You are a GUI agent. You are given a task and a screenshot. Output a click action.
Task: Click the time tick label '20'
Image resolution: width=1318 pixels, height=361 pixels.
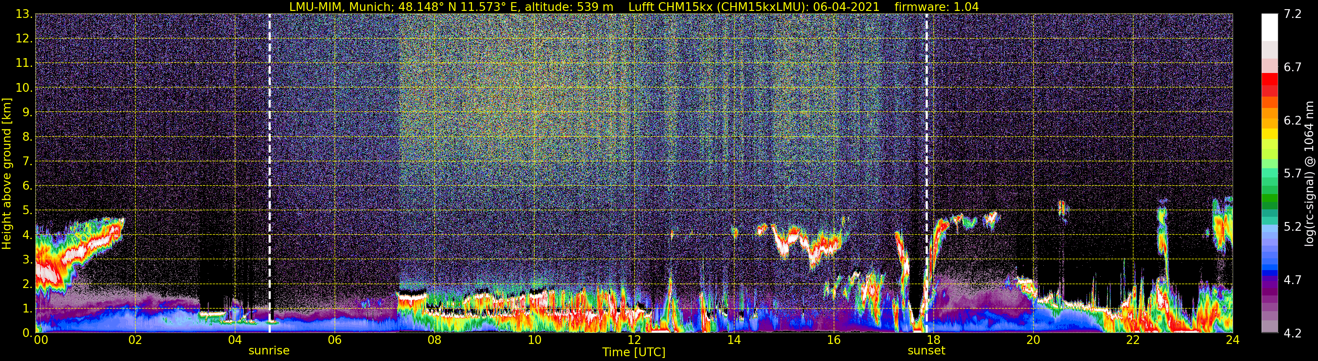[x=1033, y=340]
